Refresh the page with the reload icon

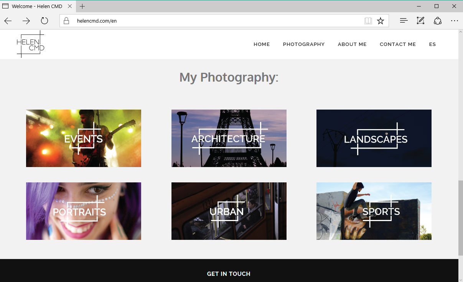point(44,21)
